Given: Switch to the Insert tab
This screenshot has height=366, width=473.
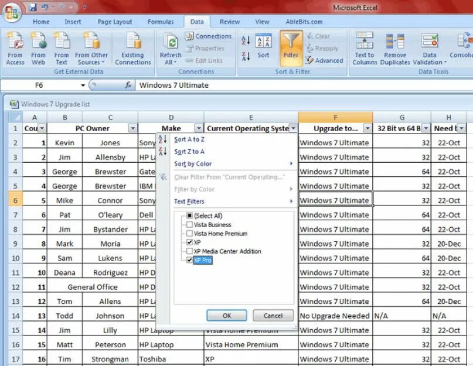Looking at the screenshot, I should click(73, 22).
